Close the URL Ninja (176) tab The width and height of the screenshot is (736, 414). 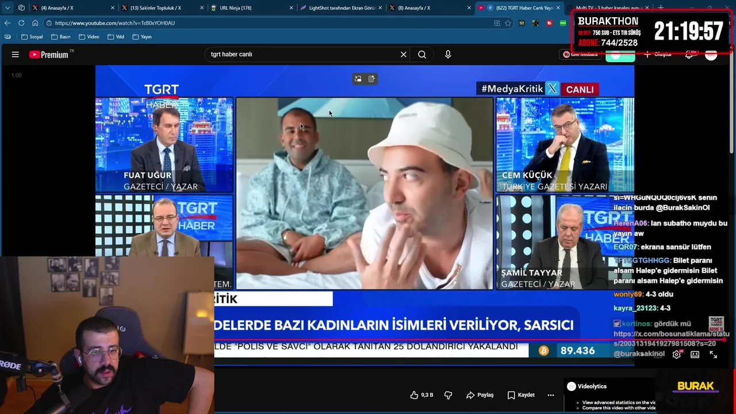click(291, 8)
